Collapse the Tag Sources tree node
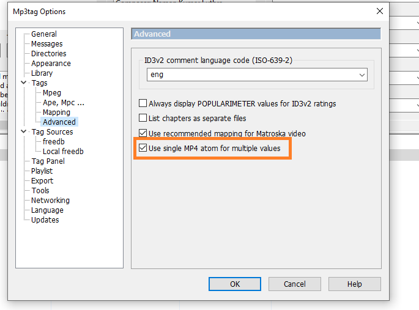The width and height of the screenshot is (419, 310). tap(23, 131)
